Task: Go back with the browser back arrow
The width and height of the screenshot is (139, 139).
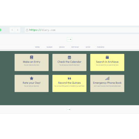Action: pyautogui.click(x=12, y=30)
